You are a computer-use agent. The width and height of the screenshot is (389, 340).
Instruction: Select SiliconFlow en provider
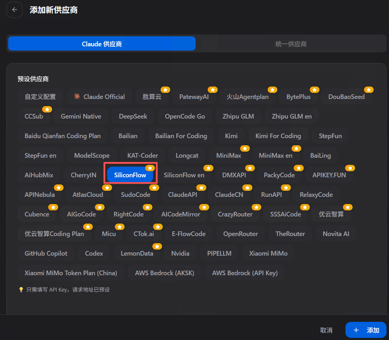point(184,175)
